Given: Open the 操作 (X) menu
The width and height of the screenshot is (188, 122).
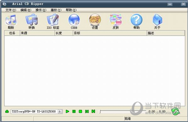Looking at the screenshot, I should [x=41, y=10].
